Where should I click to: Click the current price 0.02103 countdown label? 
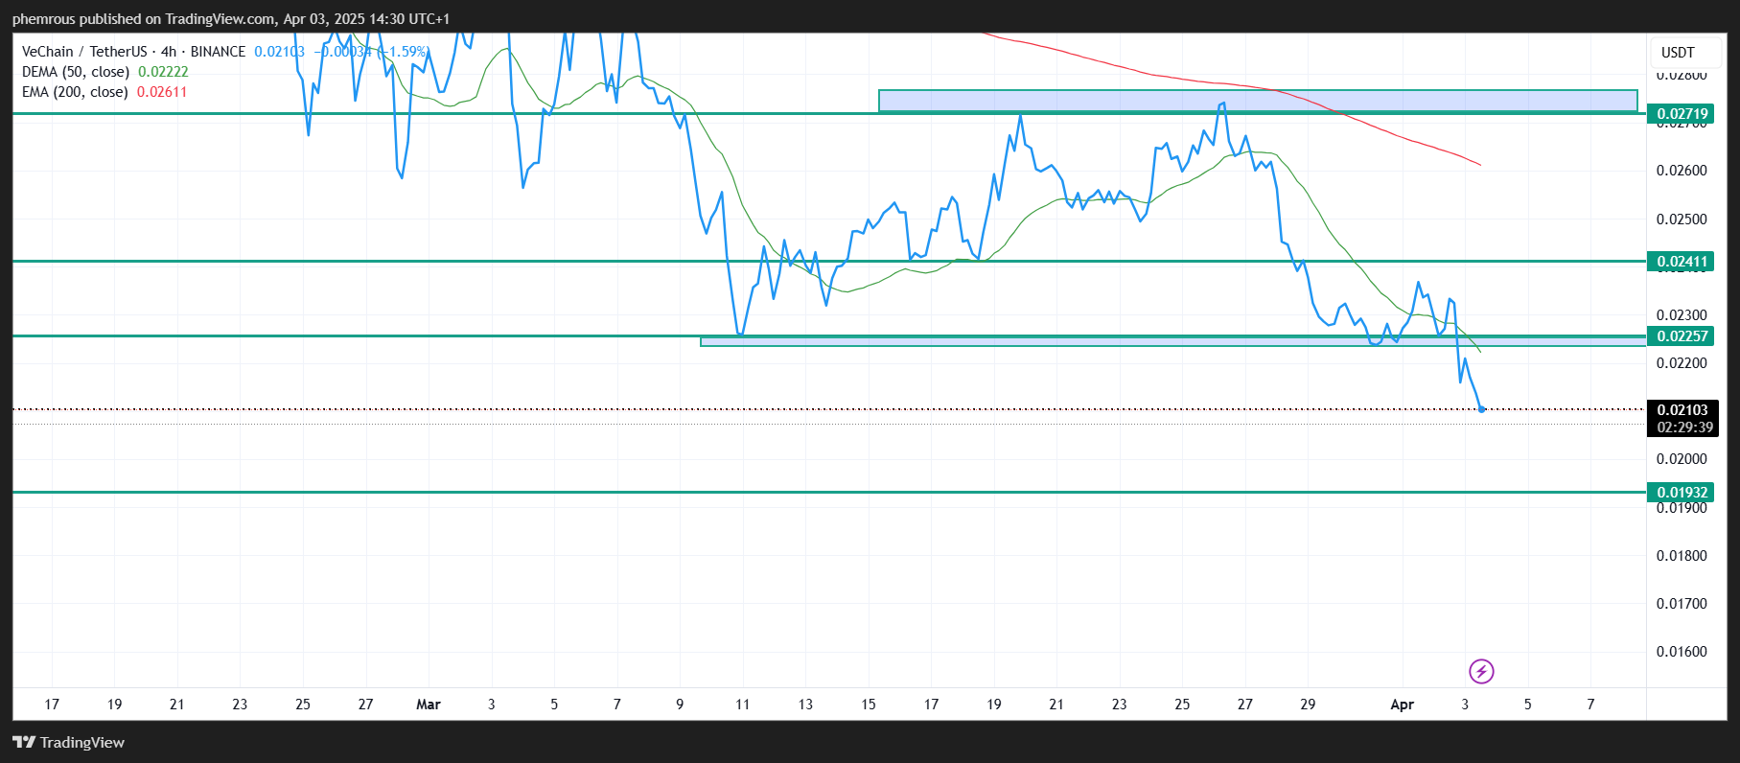point(1682,419)
